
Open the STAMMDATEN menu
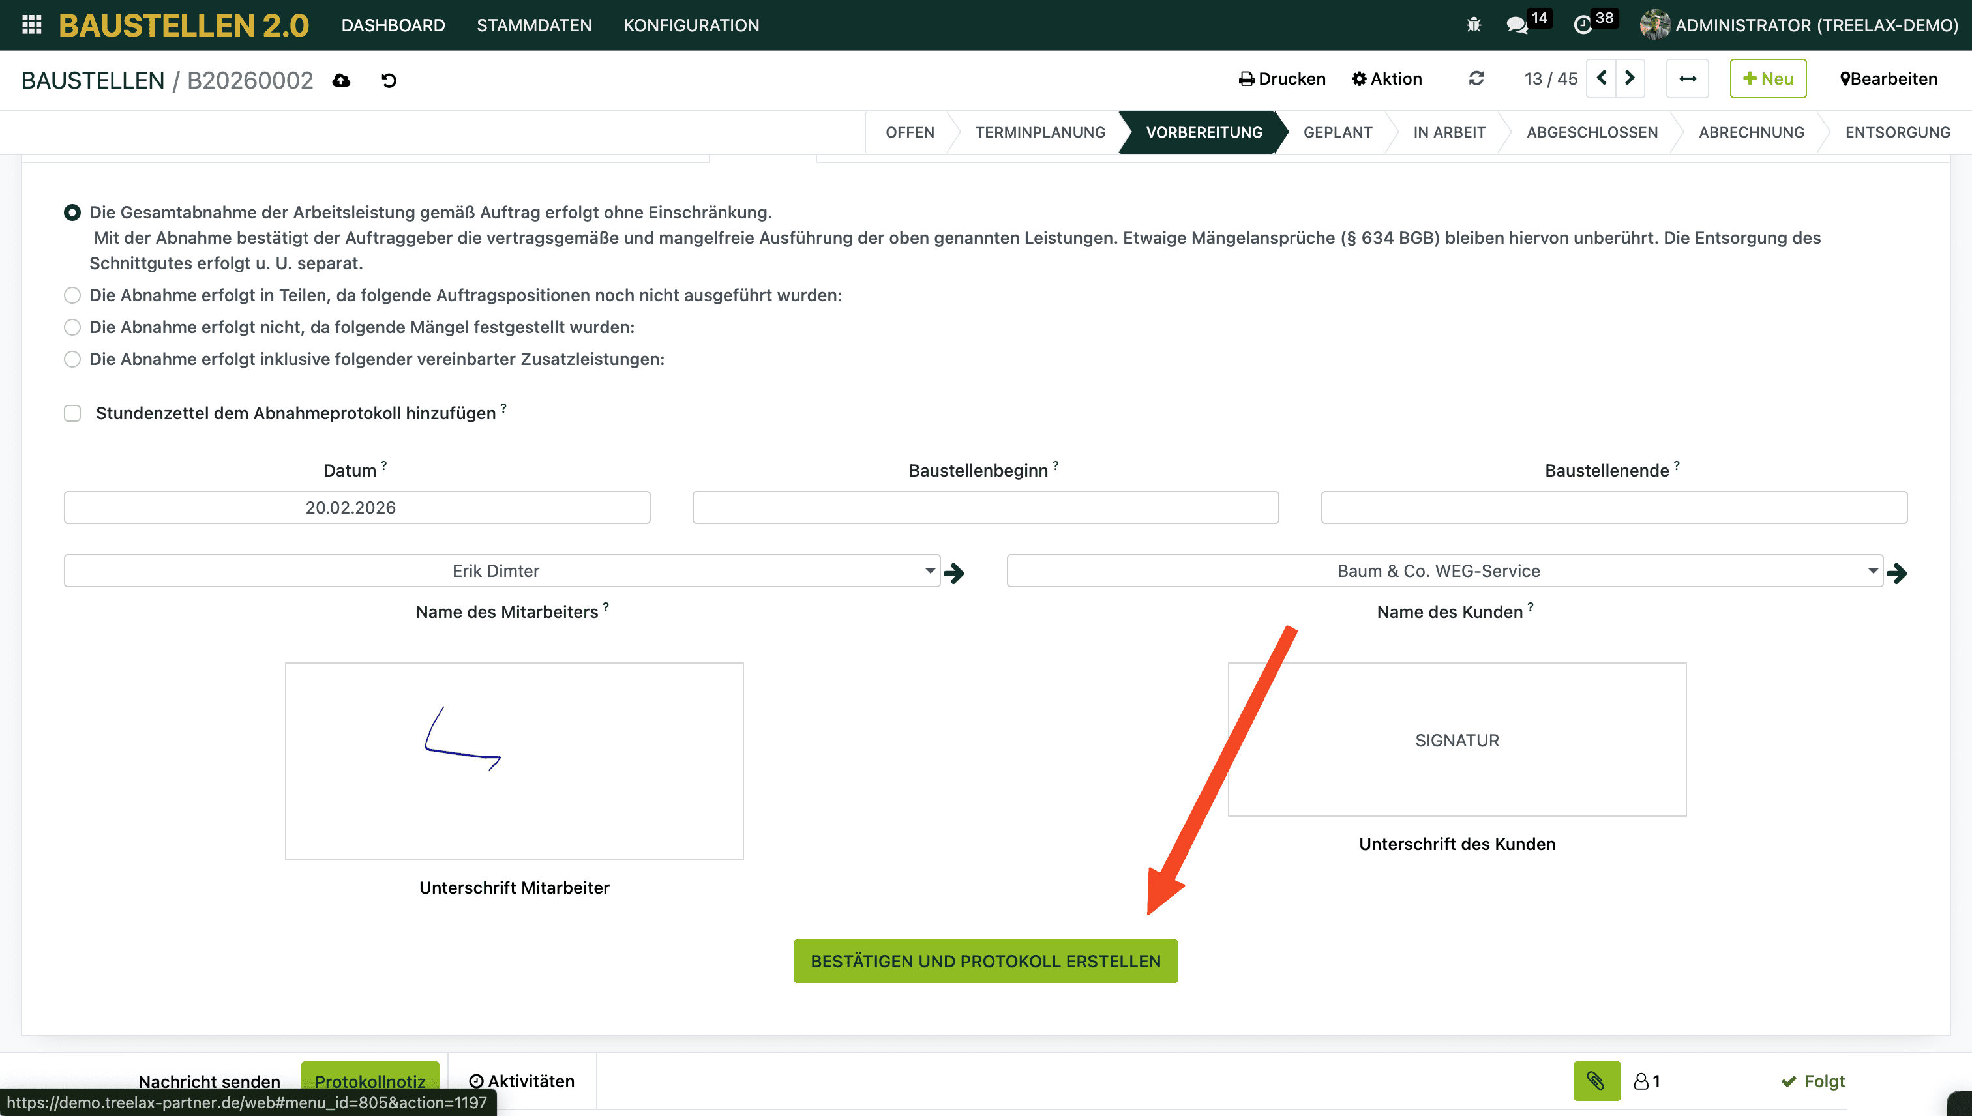[533, 25]
